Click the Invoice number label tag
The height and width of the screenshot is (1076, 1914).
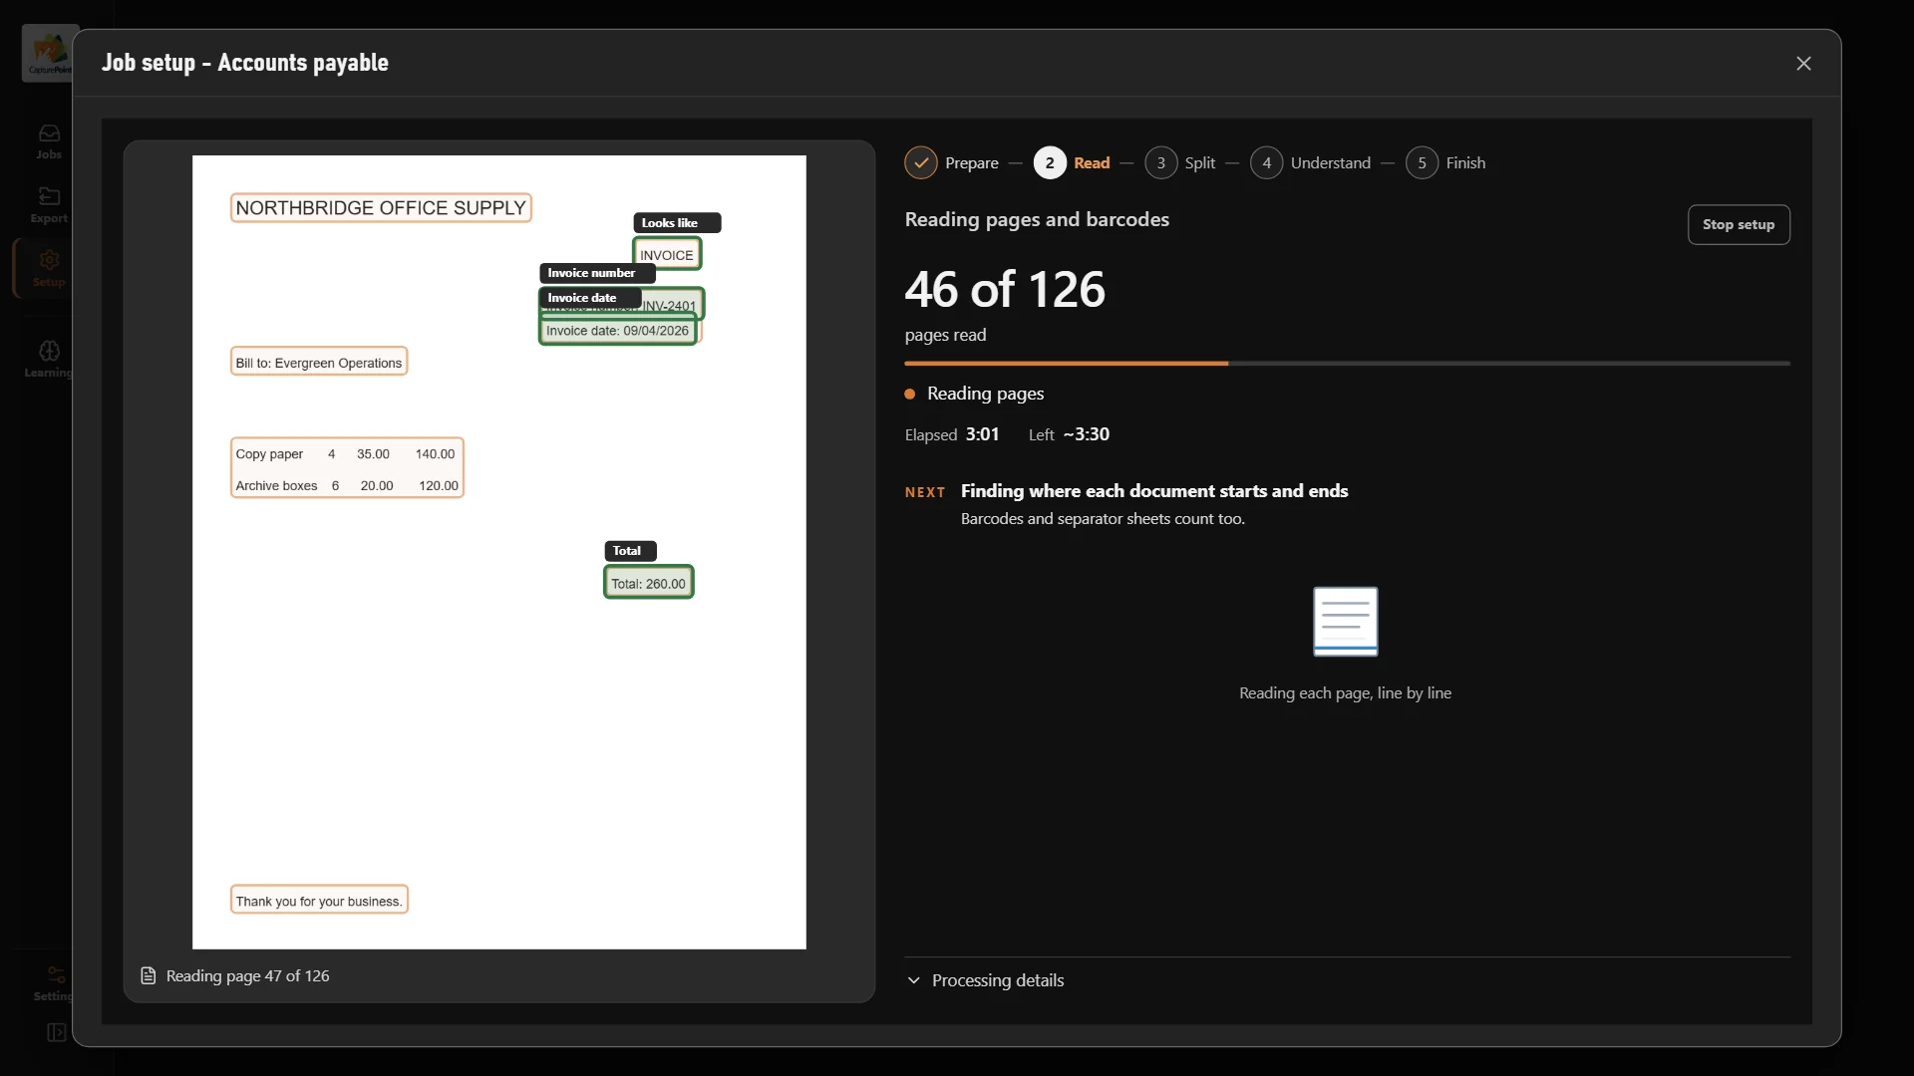pyautogui.click(x=597, y=273)
